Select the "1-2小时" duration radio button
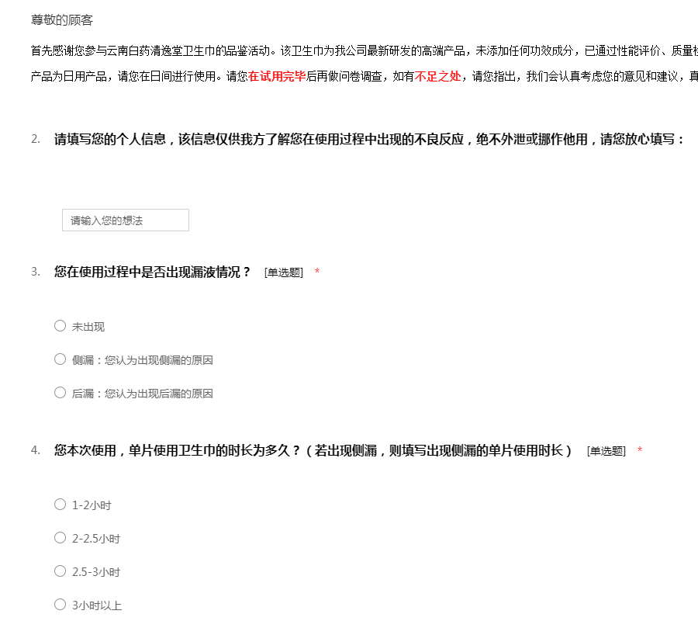 point(60,505)
